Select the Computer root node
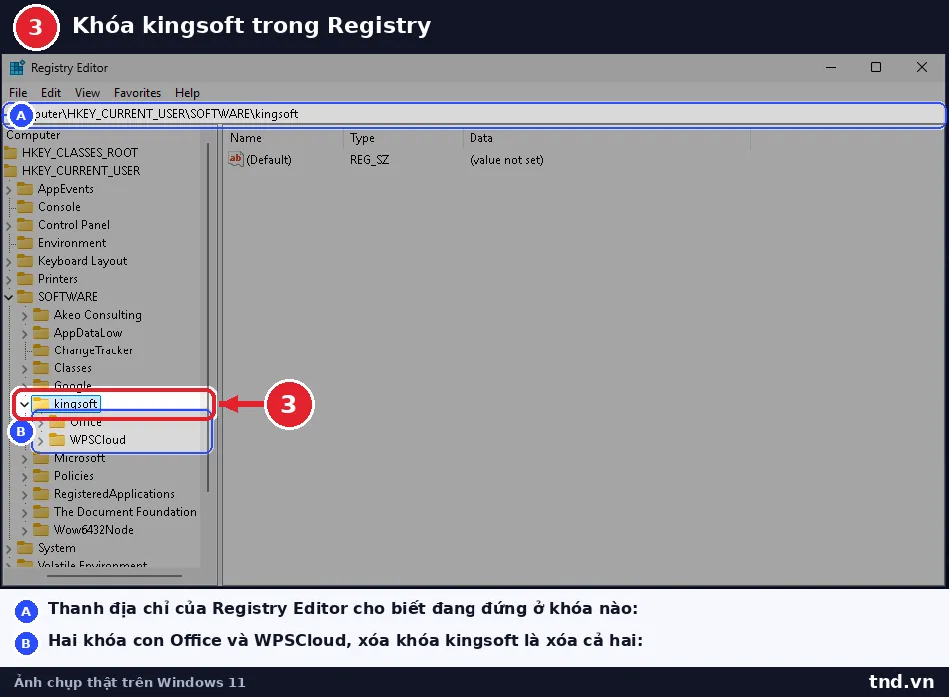Viewport: 949px width, 697px height. tap(33, 135)
